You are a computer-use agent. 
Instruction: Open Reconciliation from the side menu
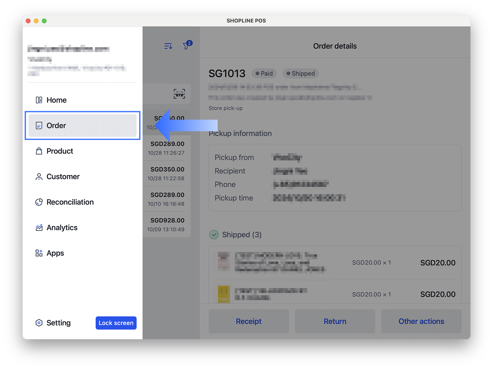click(x=82, y=202)
